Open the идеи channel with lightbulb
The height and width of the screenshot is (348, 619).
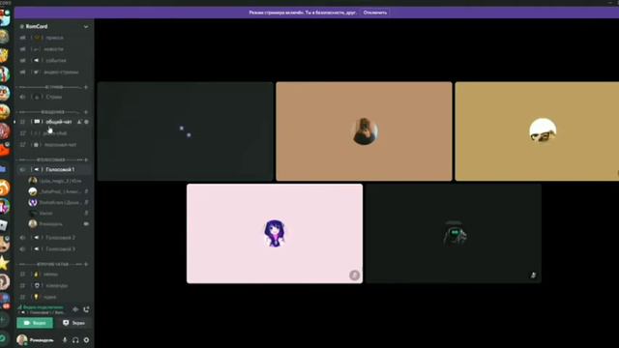54,297
